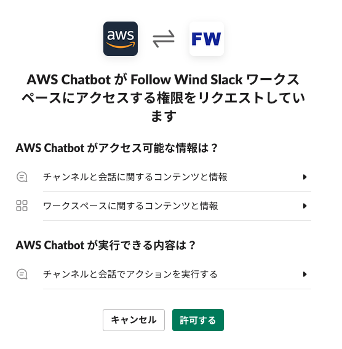
Task: Open the チャンネルと会話に関するコンテンツと情報 row
Action: click(164, 177)
